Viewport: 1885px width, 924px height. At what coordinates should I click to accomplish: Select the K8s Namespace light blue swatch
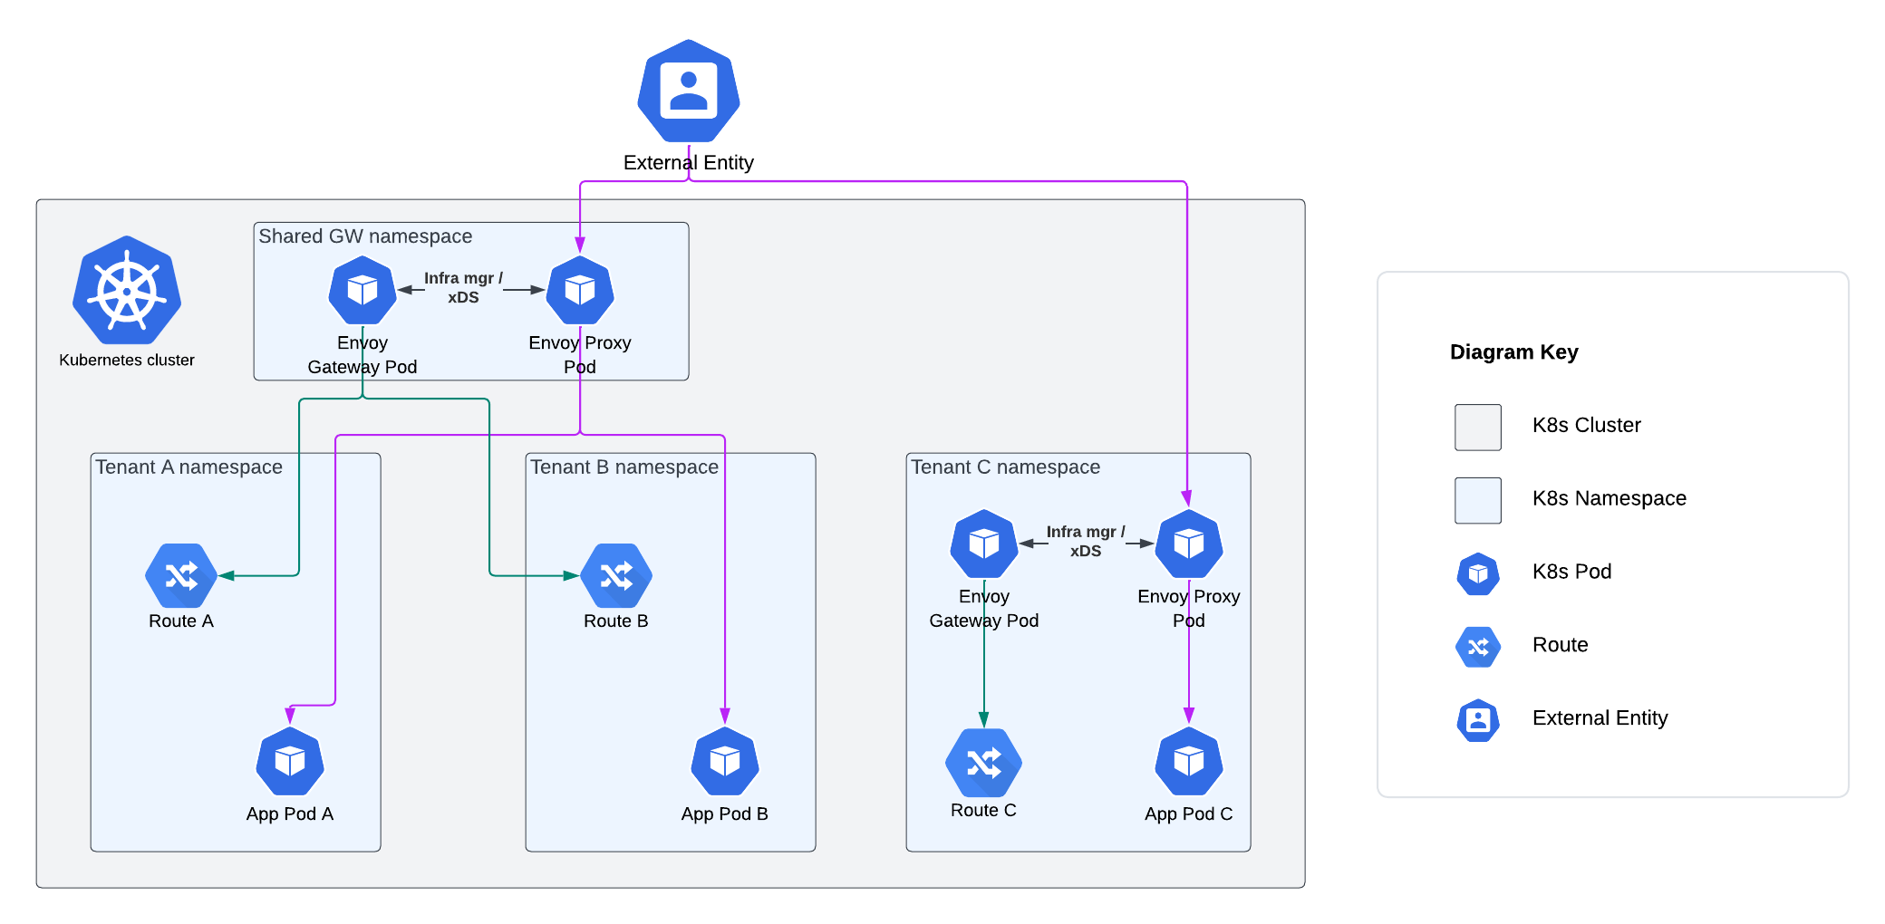tap(1478, 501)
